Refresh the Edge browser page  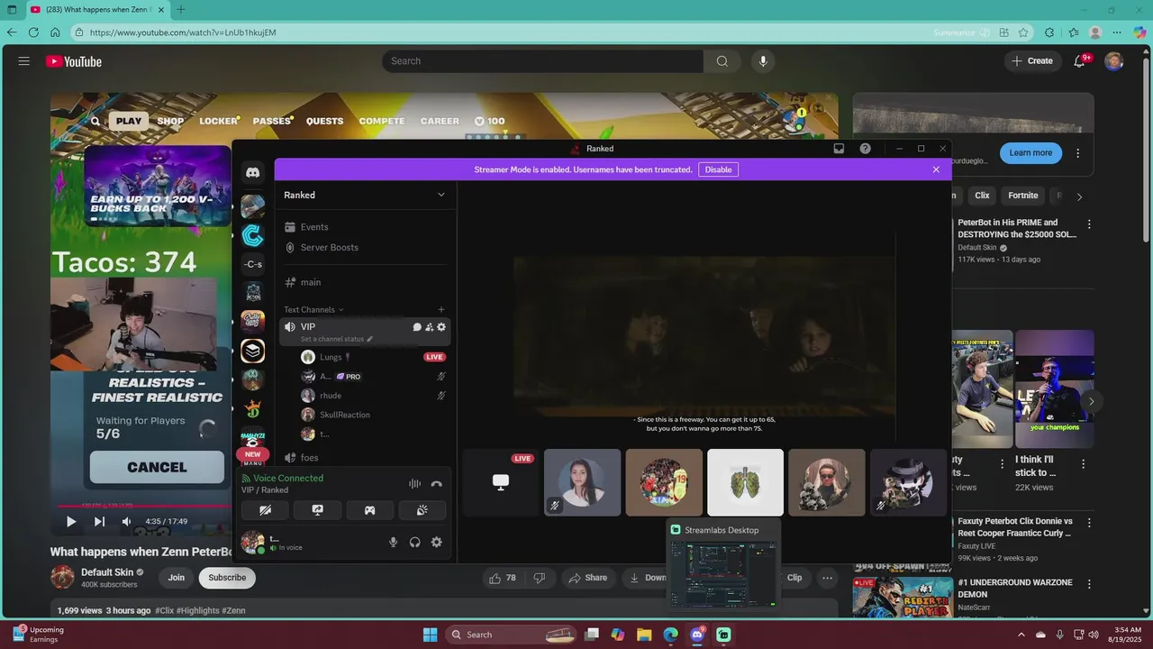click(x=33, y=32)
